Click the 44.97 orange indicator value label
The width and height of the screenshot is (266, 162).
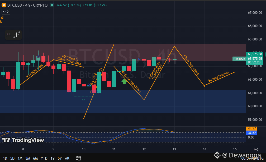(x=251, y=128)
